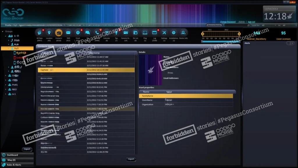Select the Contacts toolbar icon
Image resolution: width=298 pixels, height=168 pixels.
coord(59,33)
